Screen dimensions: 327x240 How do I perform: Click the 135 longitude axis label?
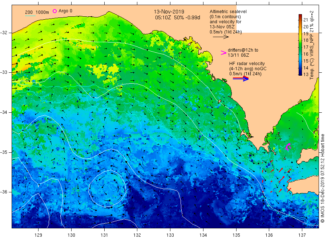236,235
